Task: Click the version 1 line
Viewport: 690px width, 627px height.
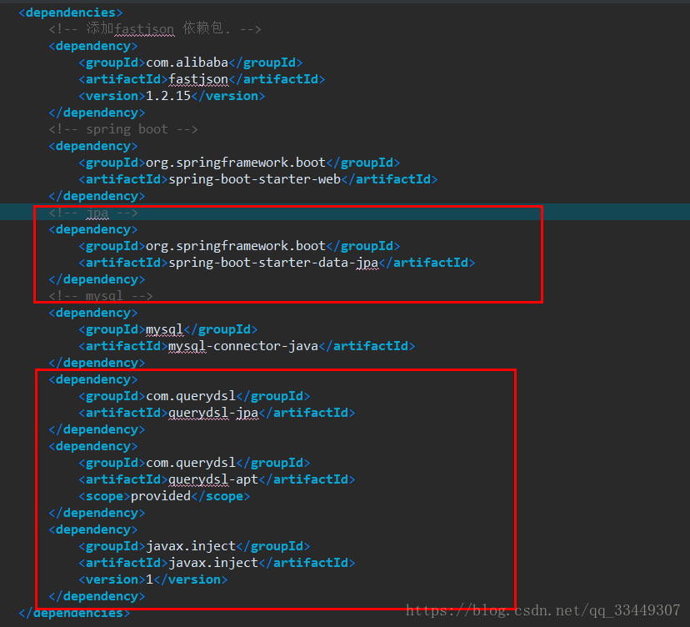Action: (x=153, y=579)
